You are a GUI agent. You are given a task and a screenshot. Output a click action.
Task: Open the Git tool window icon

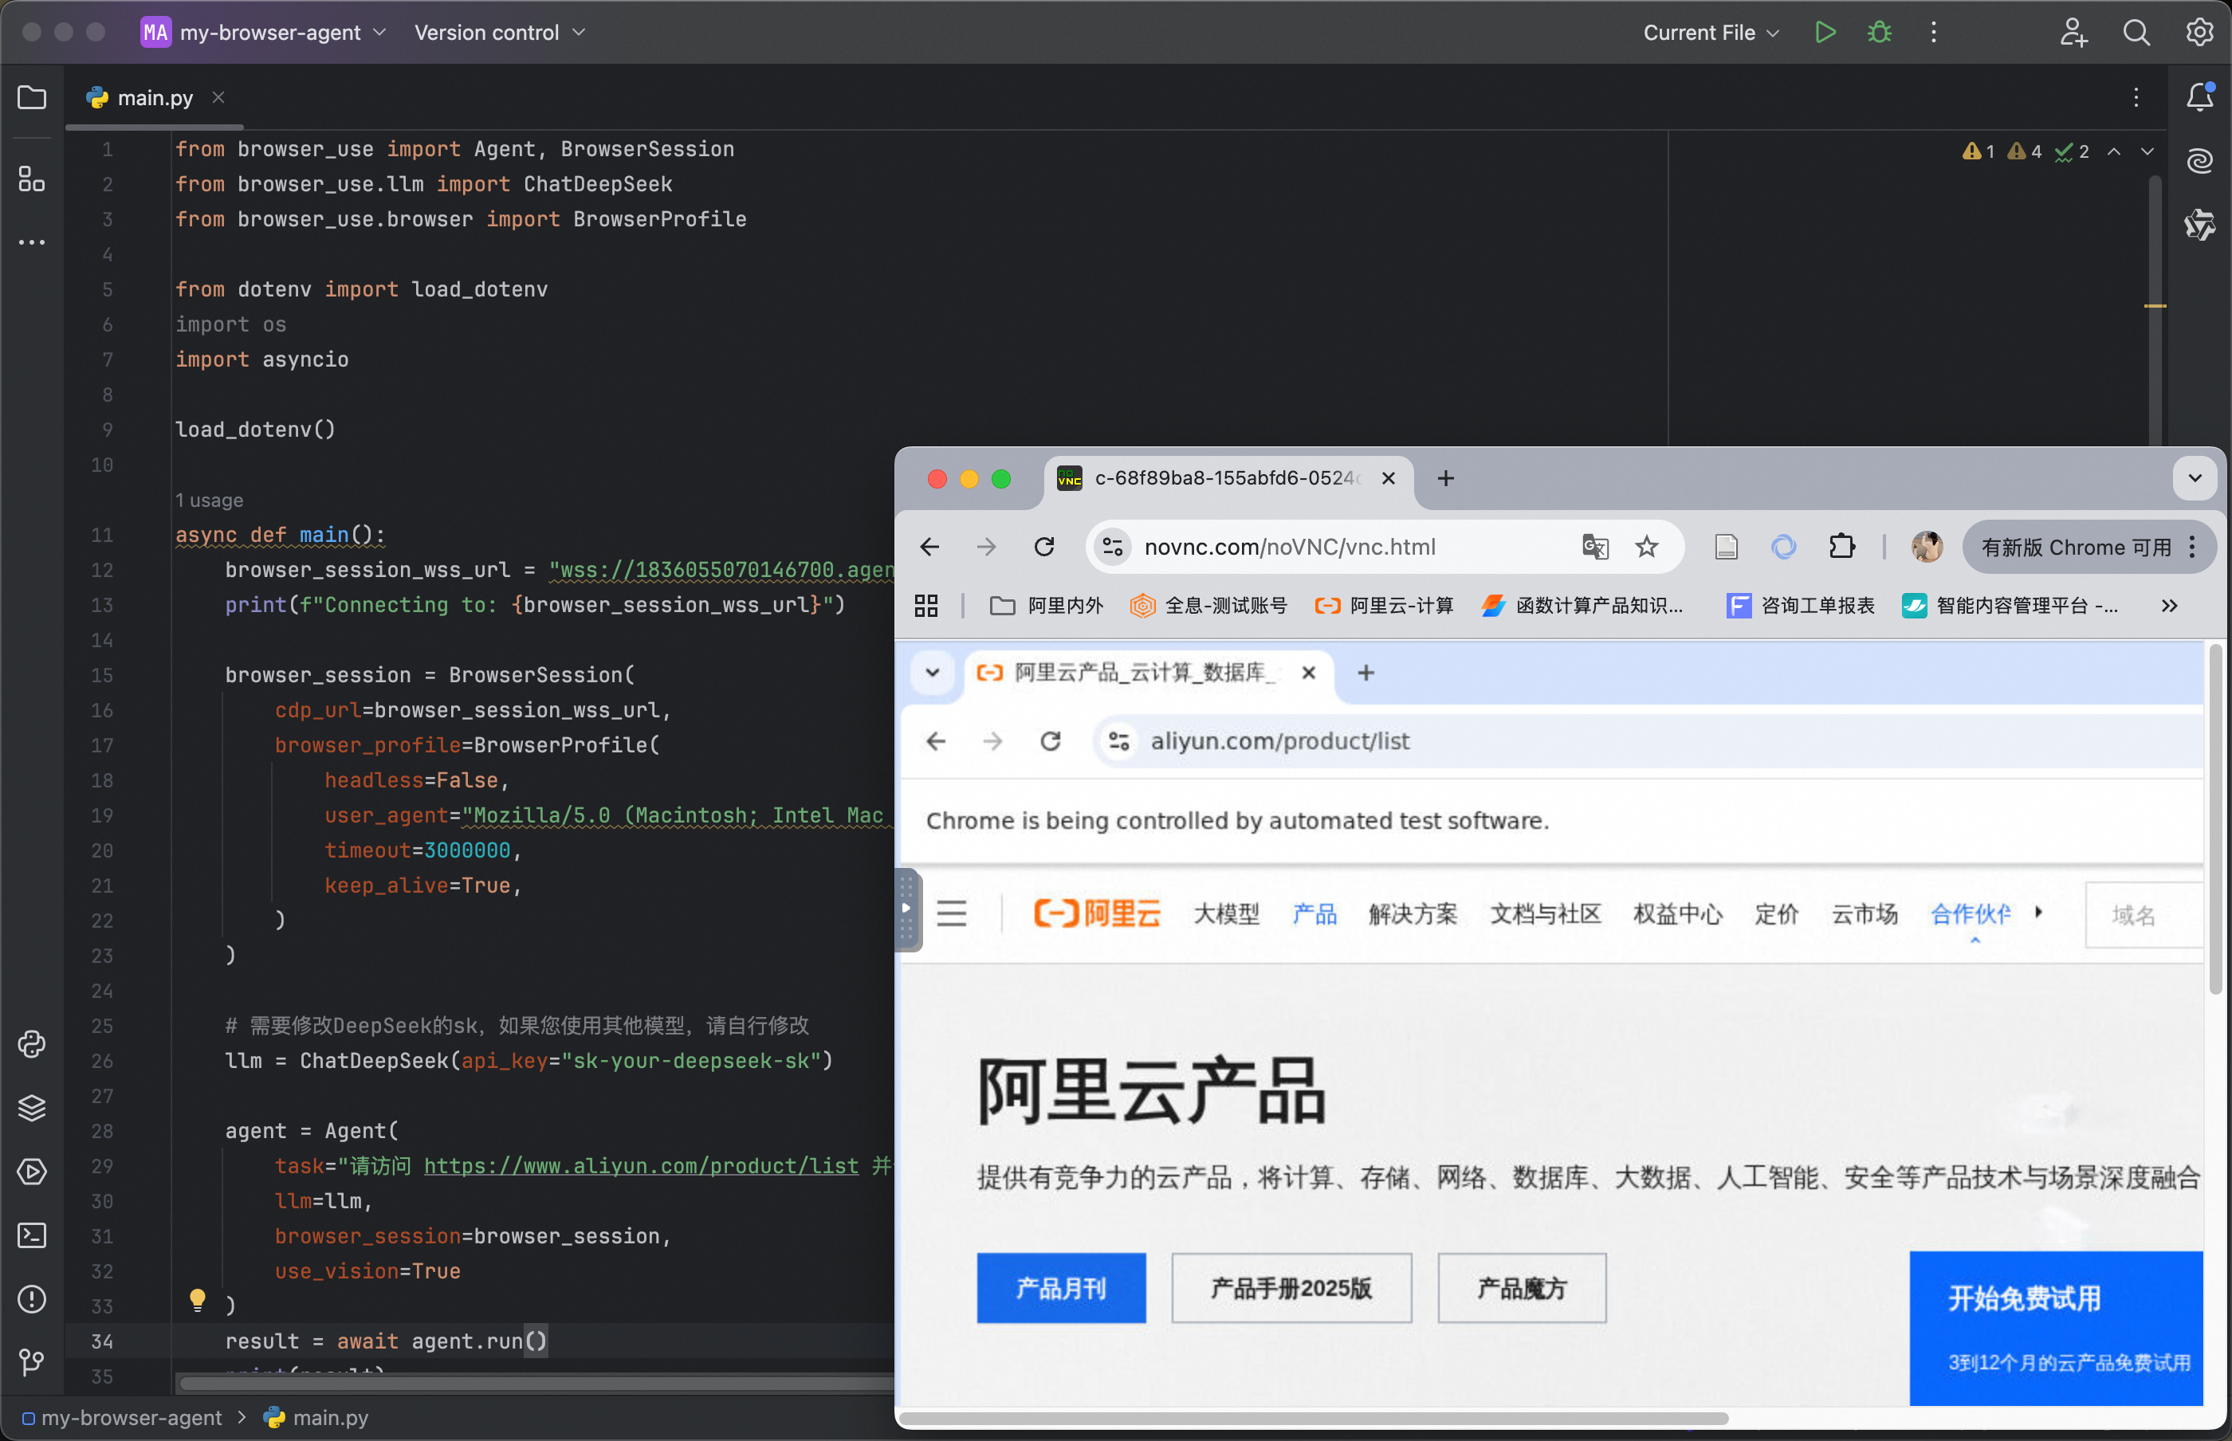32,1362
